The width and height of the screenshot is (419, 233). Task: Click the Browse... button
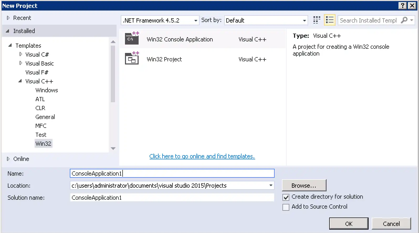(304, 186)
